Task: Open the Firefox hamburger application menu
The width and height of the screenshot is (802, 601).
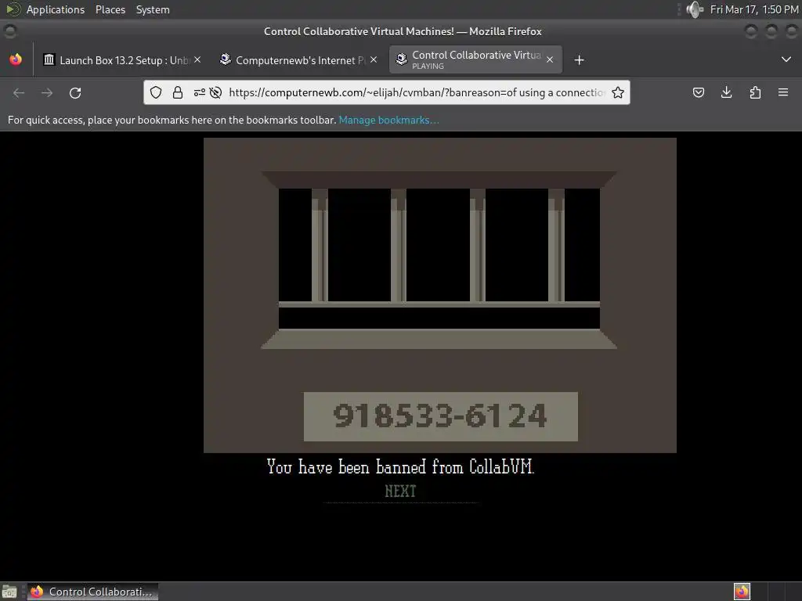Action: pos(783,92)
